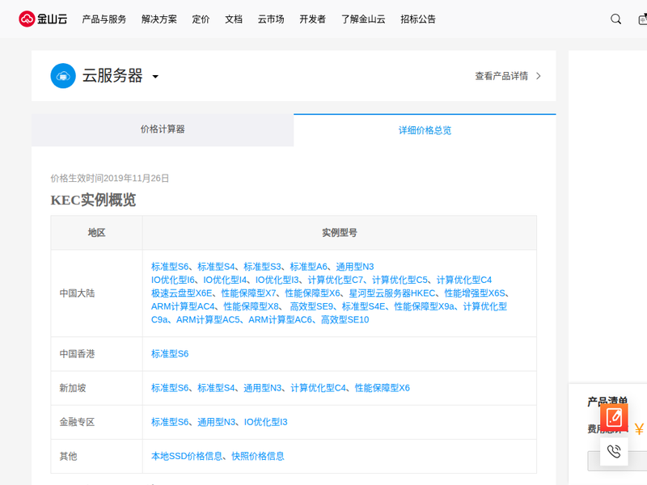
Task: Open 计算优化型C4 link in 中国大陆 row
Action: coord(464,280)
